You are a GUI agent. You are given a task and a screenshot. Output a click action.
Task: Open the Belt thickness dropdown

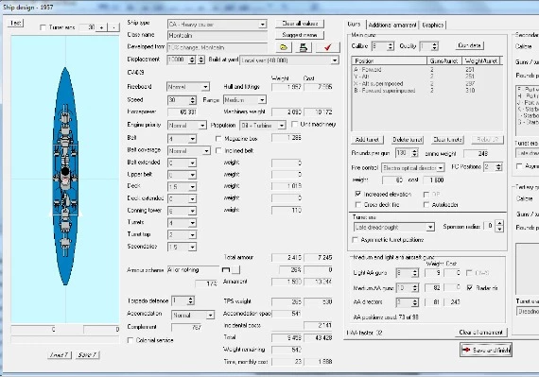192,139
